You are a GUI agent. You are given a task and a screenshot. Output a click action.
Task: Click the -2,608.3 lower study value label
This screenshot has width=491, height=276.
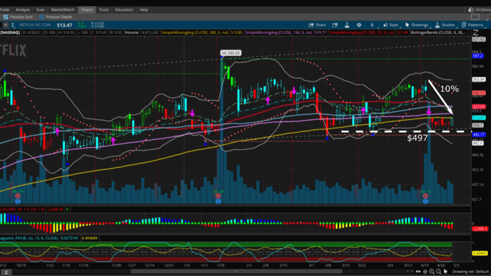coord(479,229)
